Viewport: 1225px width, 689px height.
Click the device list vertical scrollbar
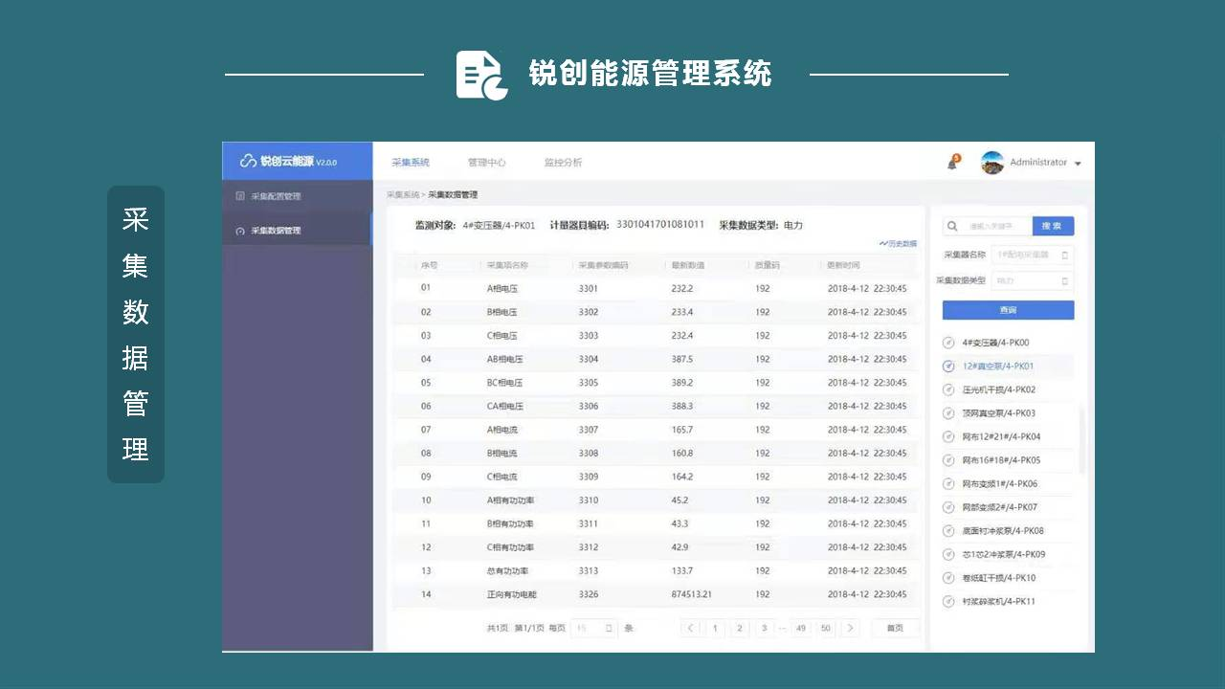click(1082, 440)
